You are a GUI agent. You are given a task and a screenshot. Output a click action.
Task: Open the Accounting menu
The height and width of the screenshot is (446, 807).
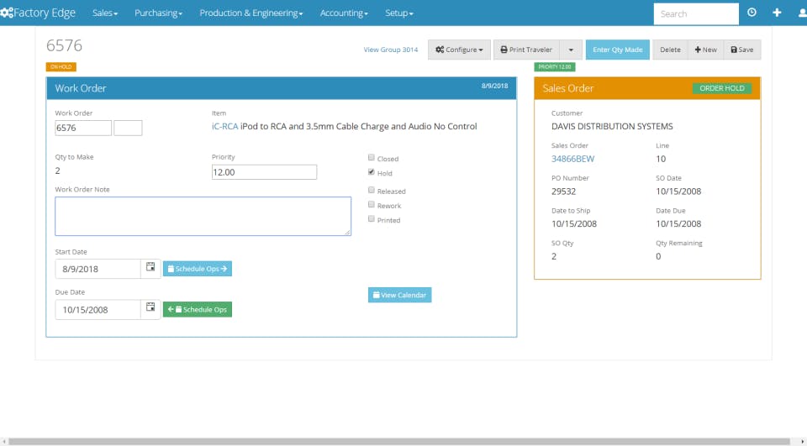point(344,13)
